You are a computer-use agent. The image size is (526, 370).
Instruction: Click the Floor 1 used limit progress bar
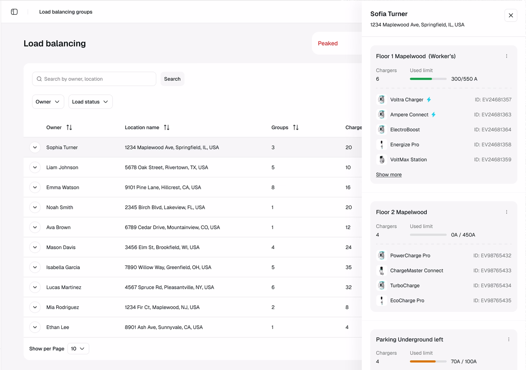428,79
